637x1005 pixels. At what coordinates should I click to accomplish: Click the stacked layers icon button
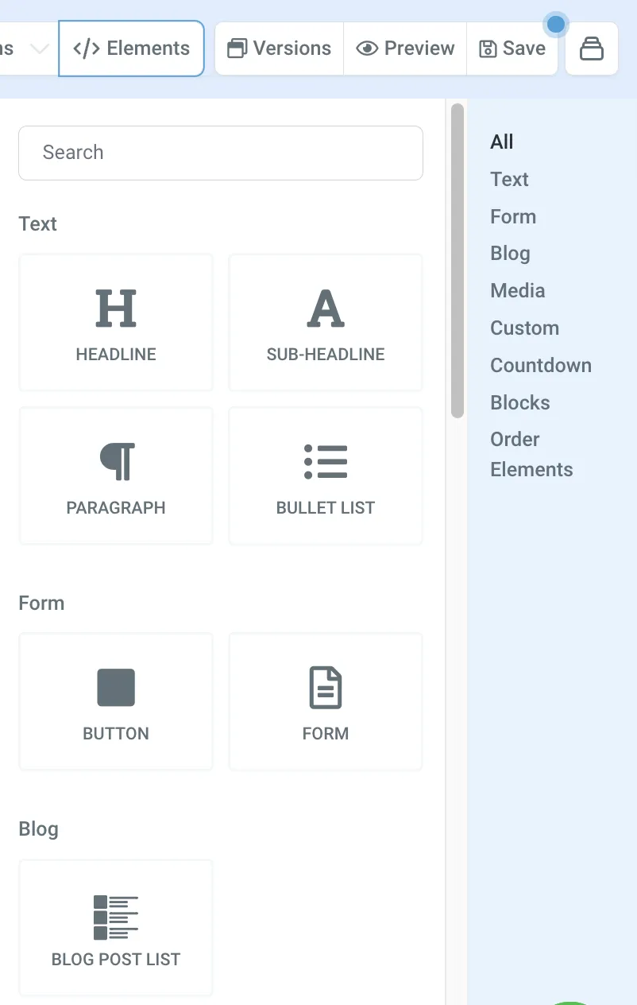point(592,49)
